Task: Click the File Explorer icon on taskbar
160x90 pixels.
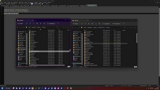Action: 32,88
